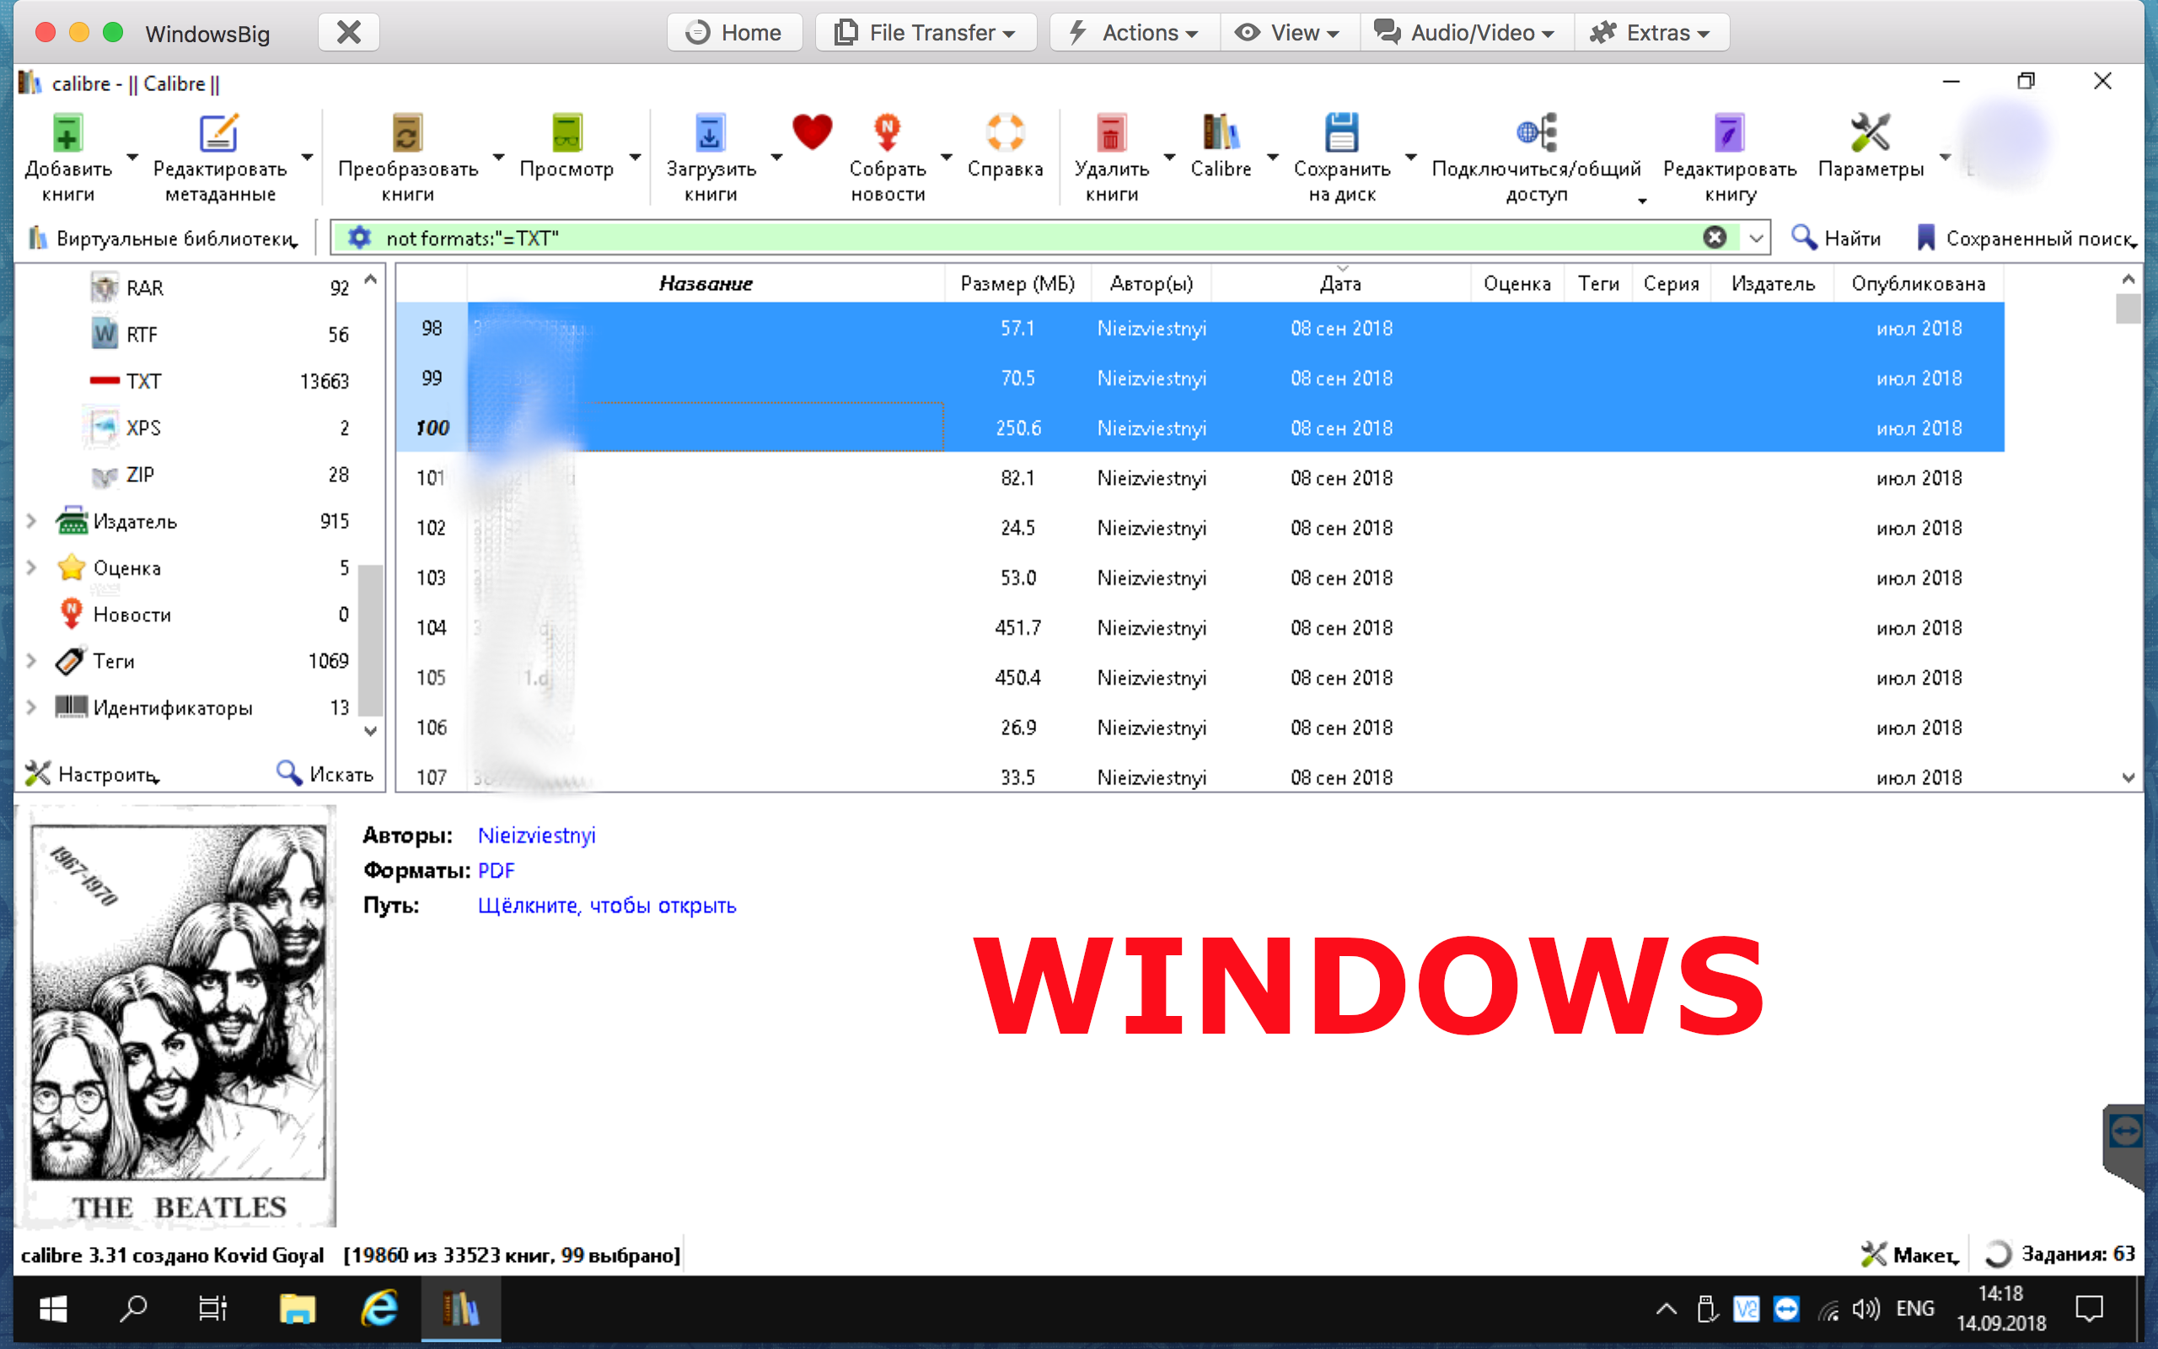
Task: Click Remove books (Удалить книги) icon
Action: [1111, 135]
